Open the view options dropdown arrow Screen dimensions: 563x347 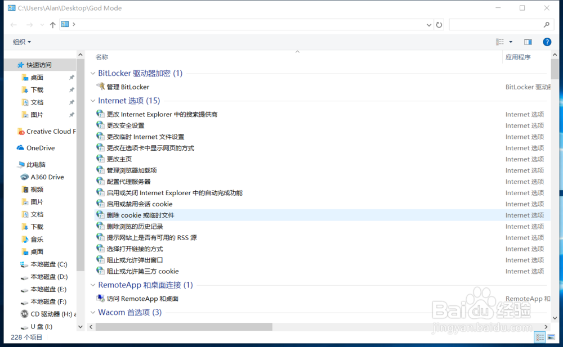[x=511, y=42]
